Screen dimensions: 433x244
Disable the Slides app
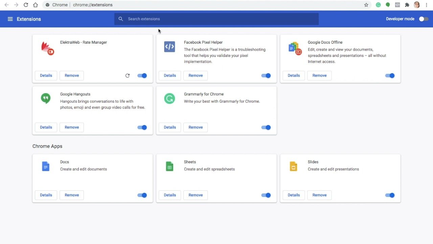coord(390,195)
